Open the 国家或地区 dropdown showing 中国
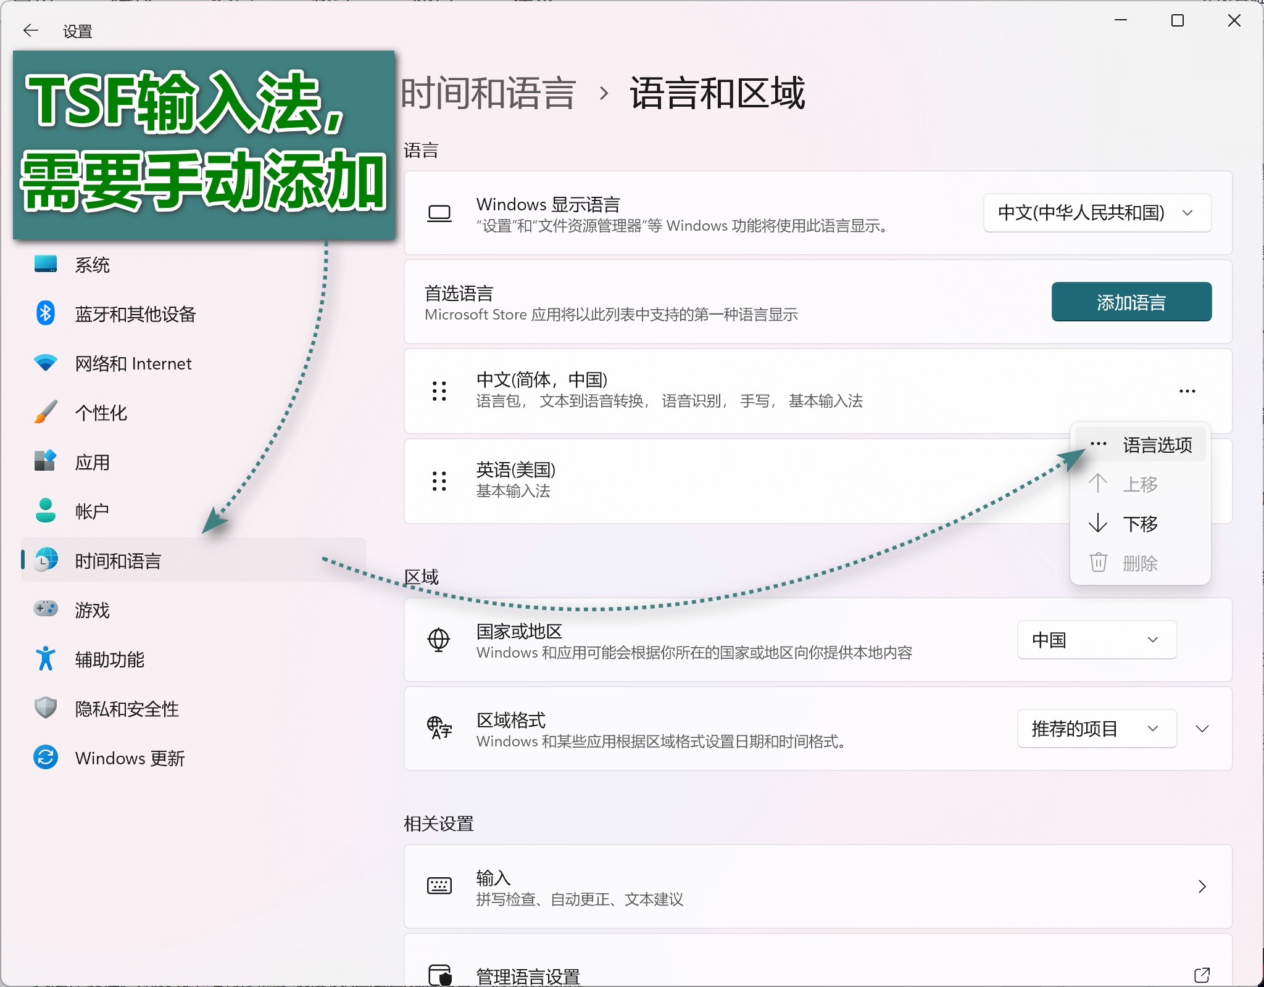This screenshot has width=1264, height=987. [x=1097, y=640]
